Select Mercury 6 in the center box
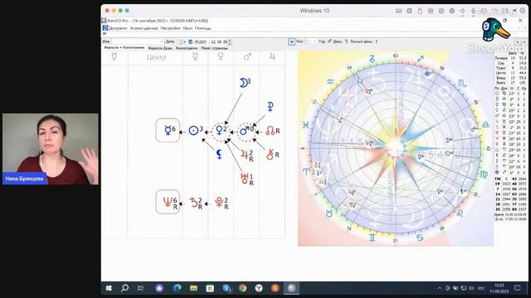This screenshot has width=531, height=298. [168, 131]
